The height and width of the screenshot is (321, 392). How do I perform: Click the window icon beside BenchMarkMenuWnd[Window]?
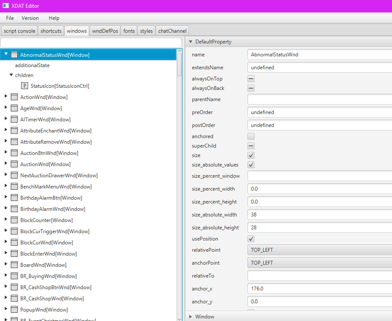pos(14,187)
